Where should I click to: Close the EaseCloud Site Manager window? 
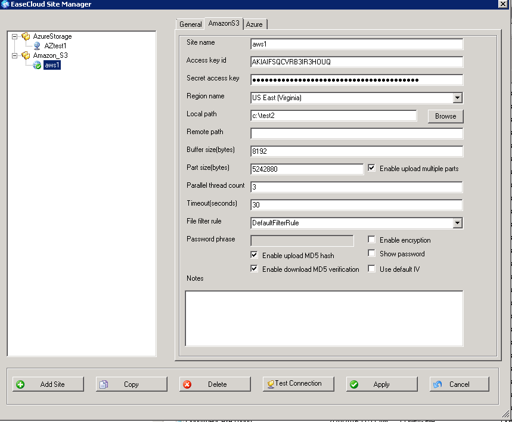click(503, 4)
